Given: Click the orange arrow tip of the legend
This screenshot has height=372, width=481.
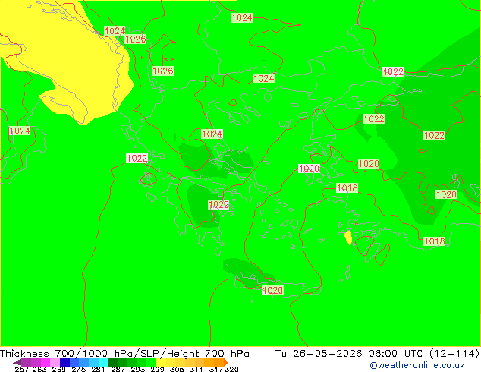Looking at the screenshot, I should click(x=226, y=362).
